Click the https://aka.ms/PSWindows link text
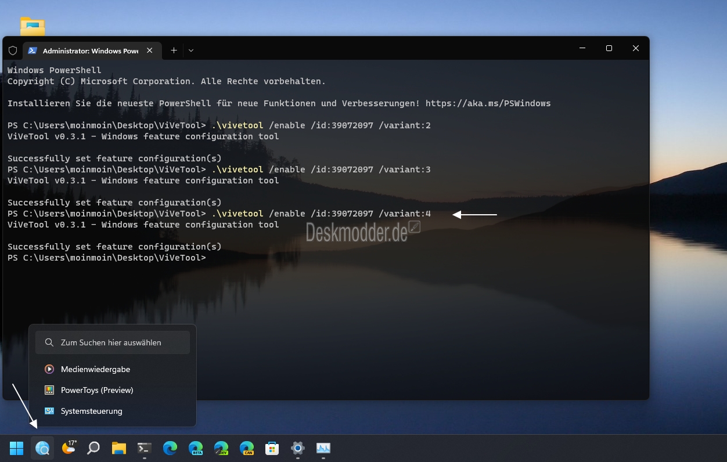Screen dimensions: 727x462 488,103
